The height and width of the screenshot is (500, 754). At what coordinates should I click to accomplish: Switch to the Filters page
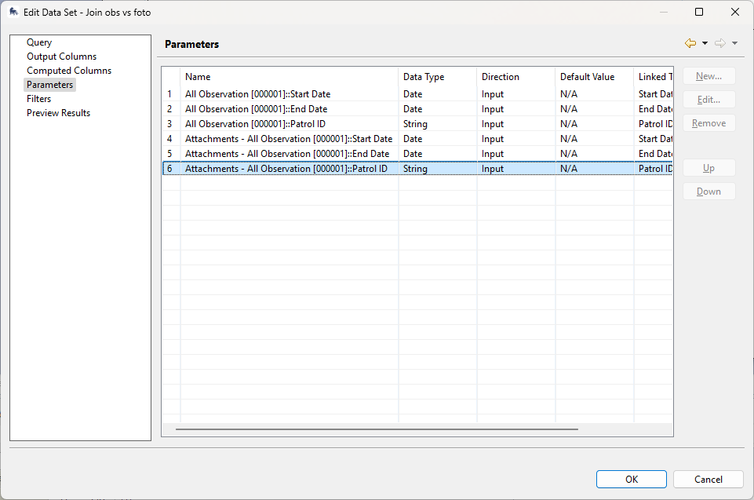38,99
